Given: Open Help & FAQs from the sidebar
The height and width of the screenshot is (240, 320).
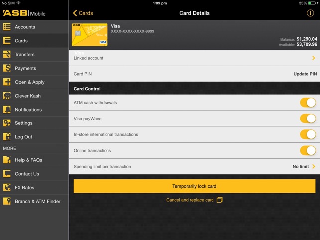Looking at the screenshot, I should pos(34,160).
